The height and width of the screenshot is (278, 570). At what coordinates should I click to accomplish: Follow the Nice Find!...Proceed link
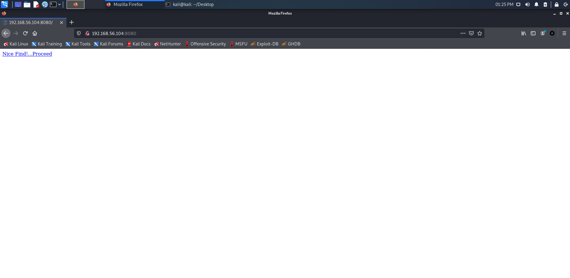pos(27,54)
